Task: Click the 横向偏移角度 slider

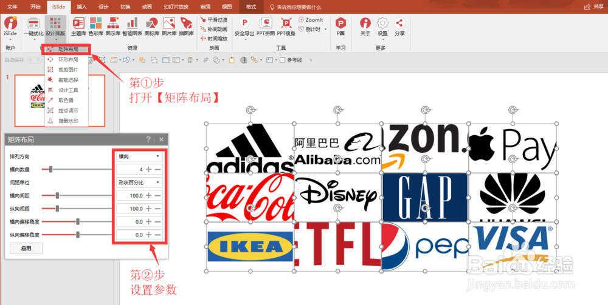Action: pos(77,221)
